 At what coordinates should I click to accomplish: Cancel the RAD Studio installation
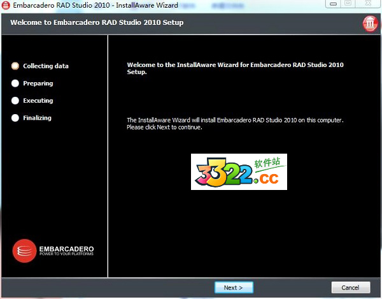[x=351, y=288]
